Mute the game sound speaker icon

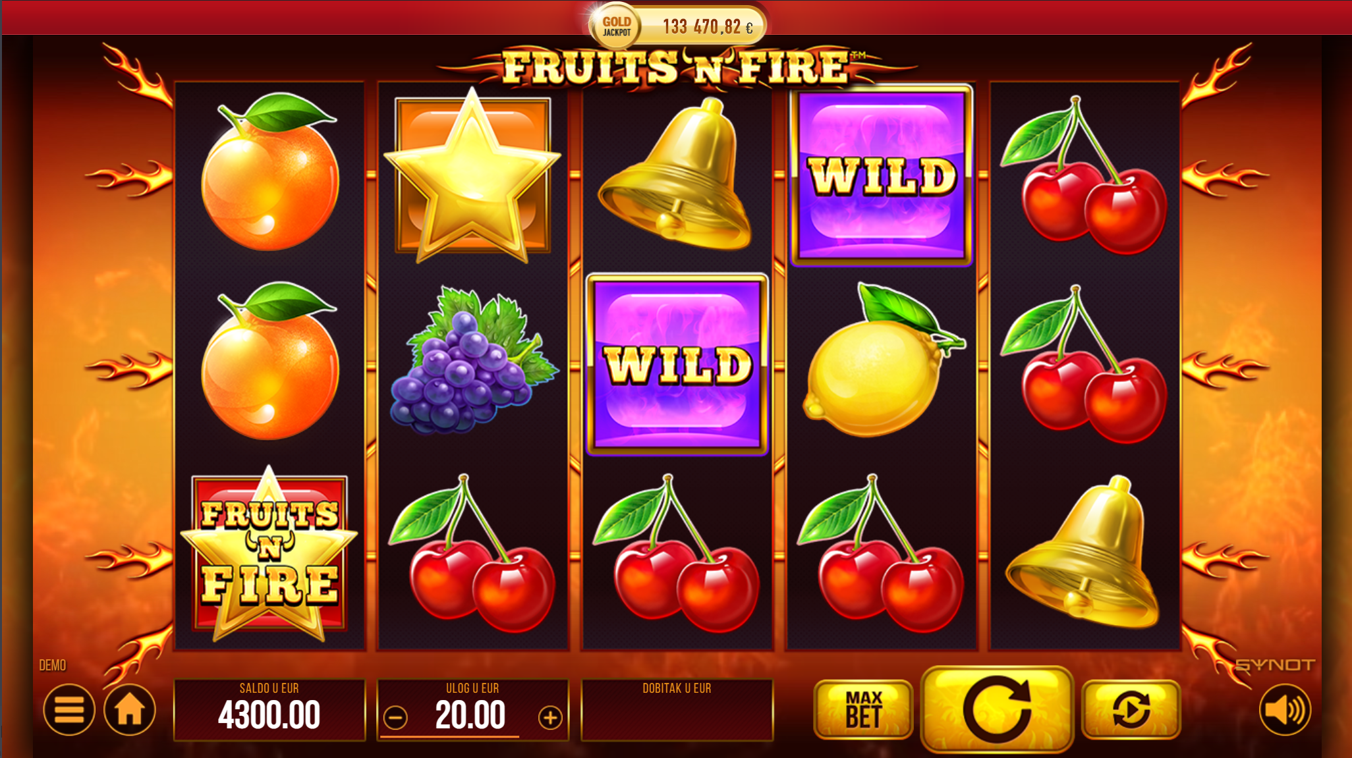point(1285,710)
